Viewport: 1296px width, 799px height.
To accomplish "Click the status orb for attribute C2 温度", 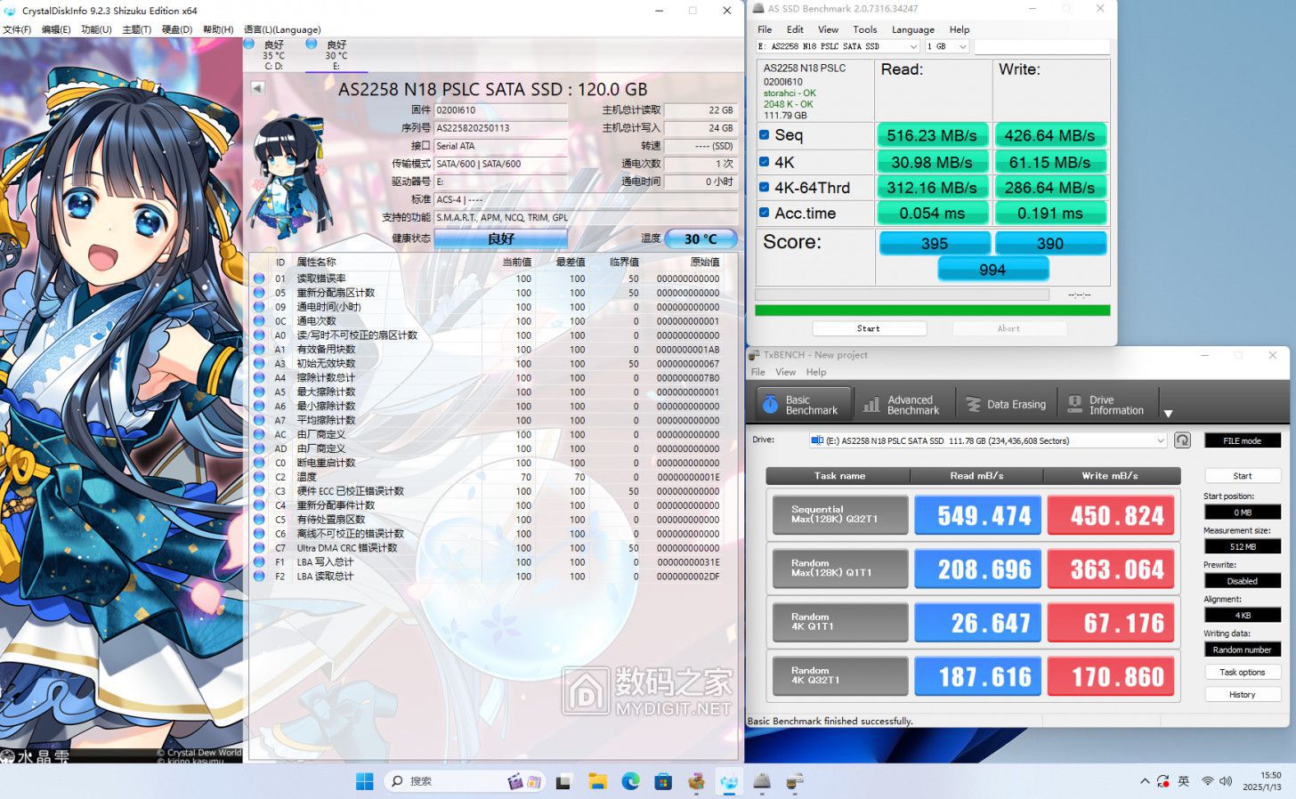I will [x=259, y=477].
